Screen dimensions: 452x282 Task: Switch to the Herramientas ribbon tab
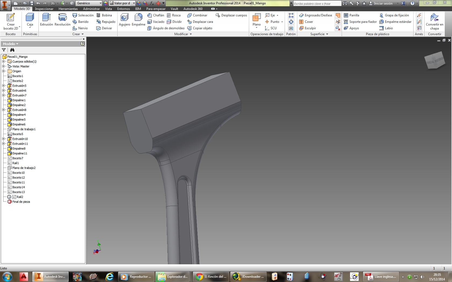tap(68, 9)
